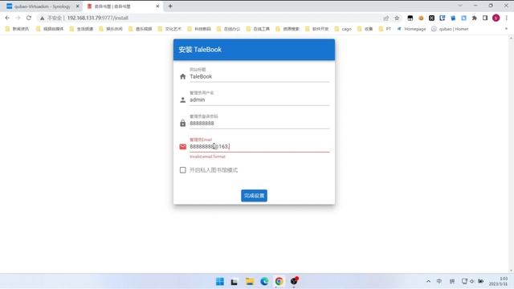Show more bookmarks with the overflow arrow
This screenshot has height=289, width=514.
506,29
